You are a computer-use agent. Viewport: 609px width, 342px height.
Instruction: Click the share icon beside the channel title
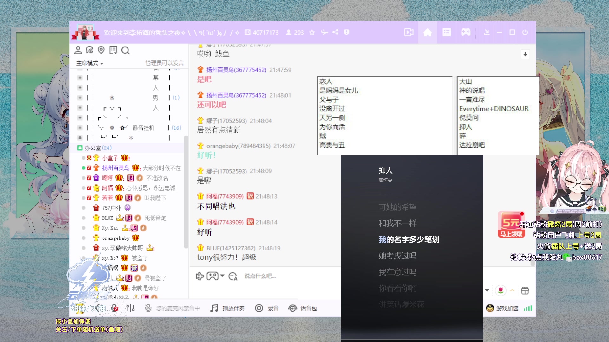(335, 32)
